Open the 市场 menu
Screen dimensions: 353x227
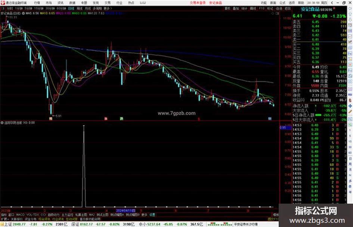point(49,3)
